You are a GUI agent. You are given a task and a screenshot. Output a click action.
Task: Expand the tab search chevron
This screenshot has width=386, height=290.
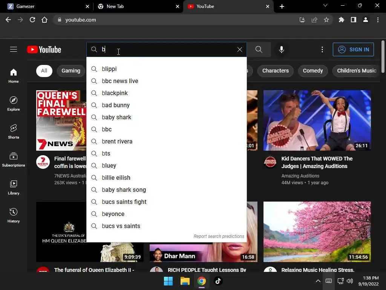pyautogui.click(x=325, y=5)
